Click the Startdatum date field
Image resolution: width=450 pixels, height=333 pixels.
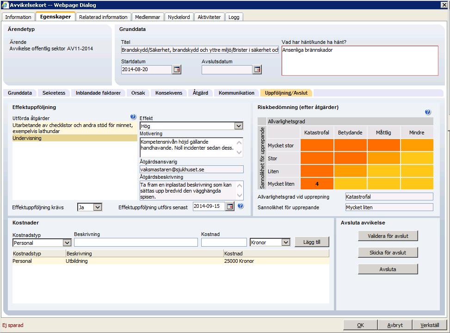click(146, 70)
